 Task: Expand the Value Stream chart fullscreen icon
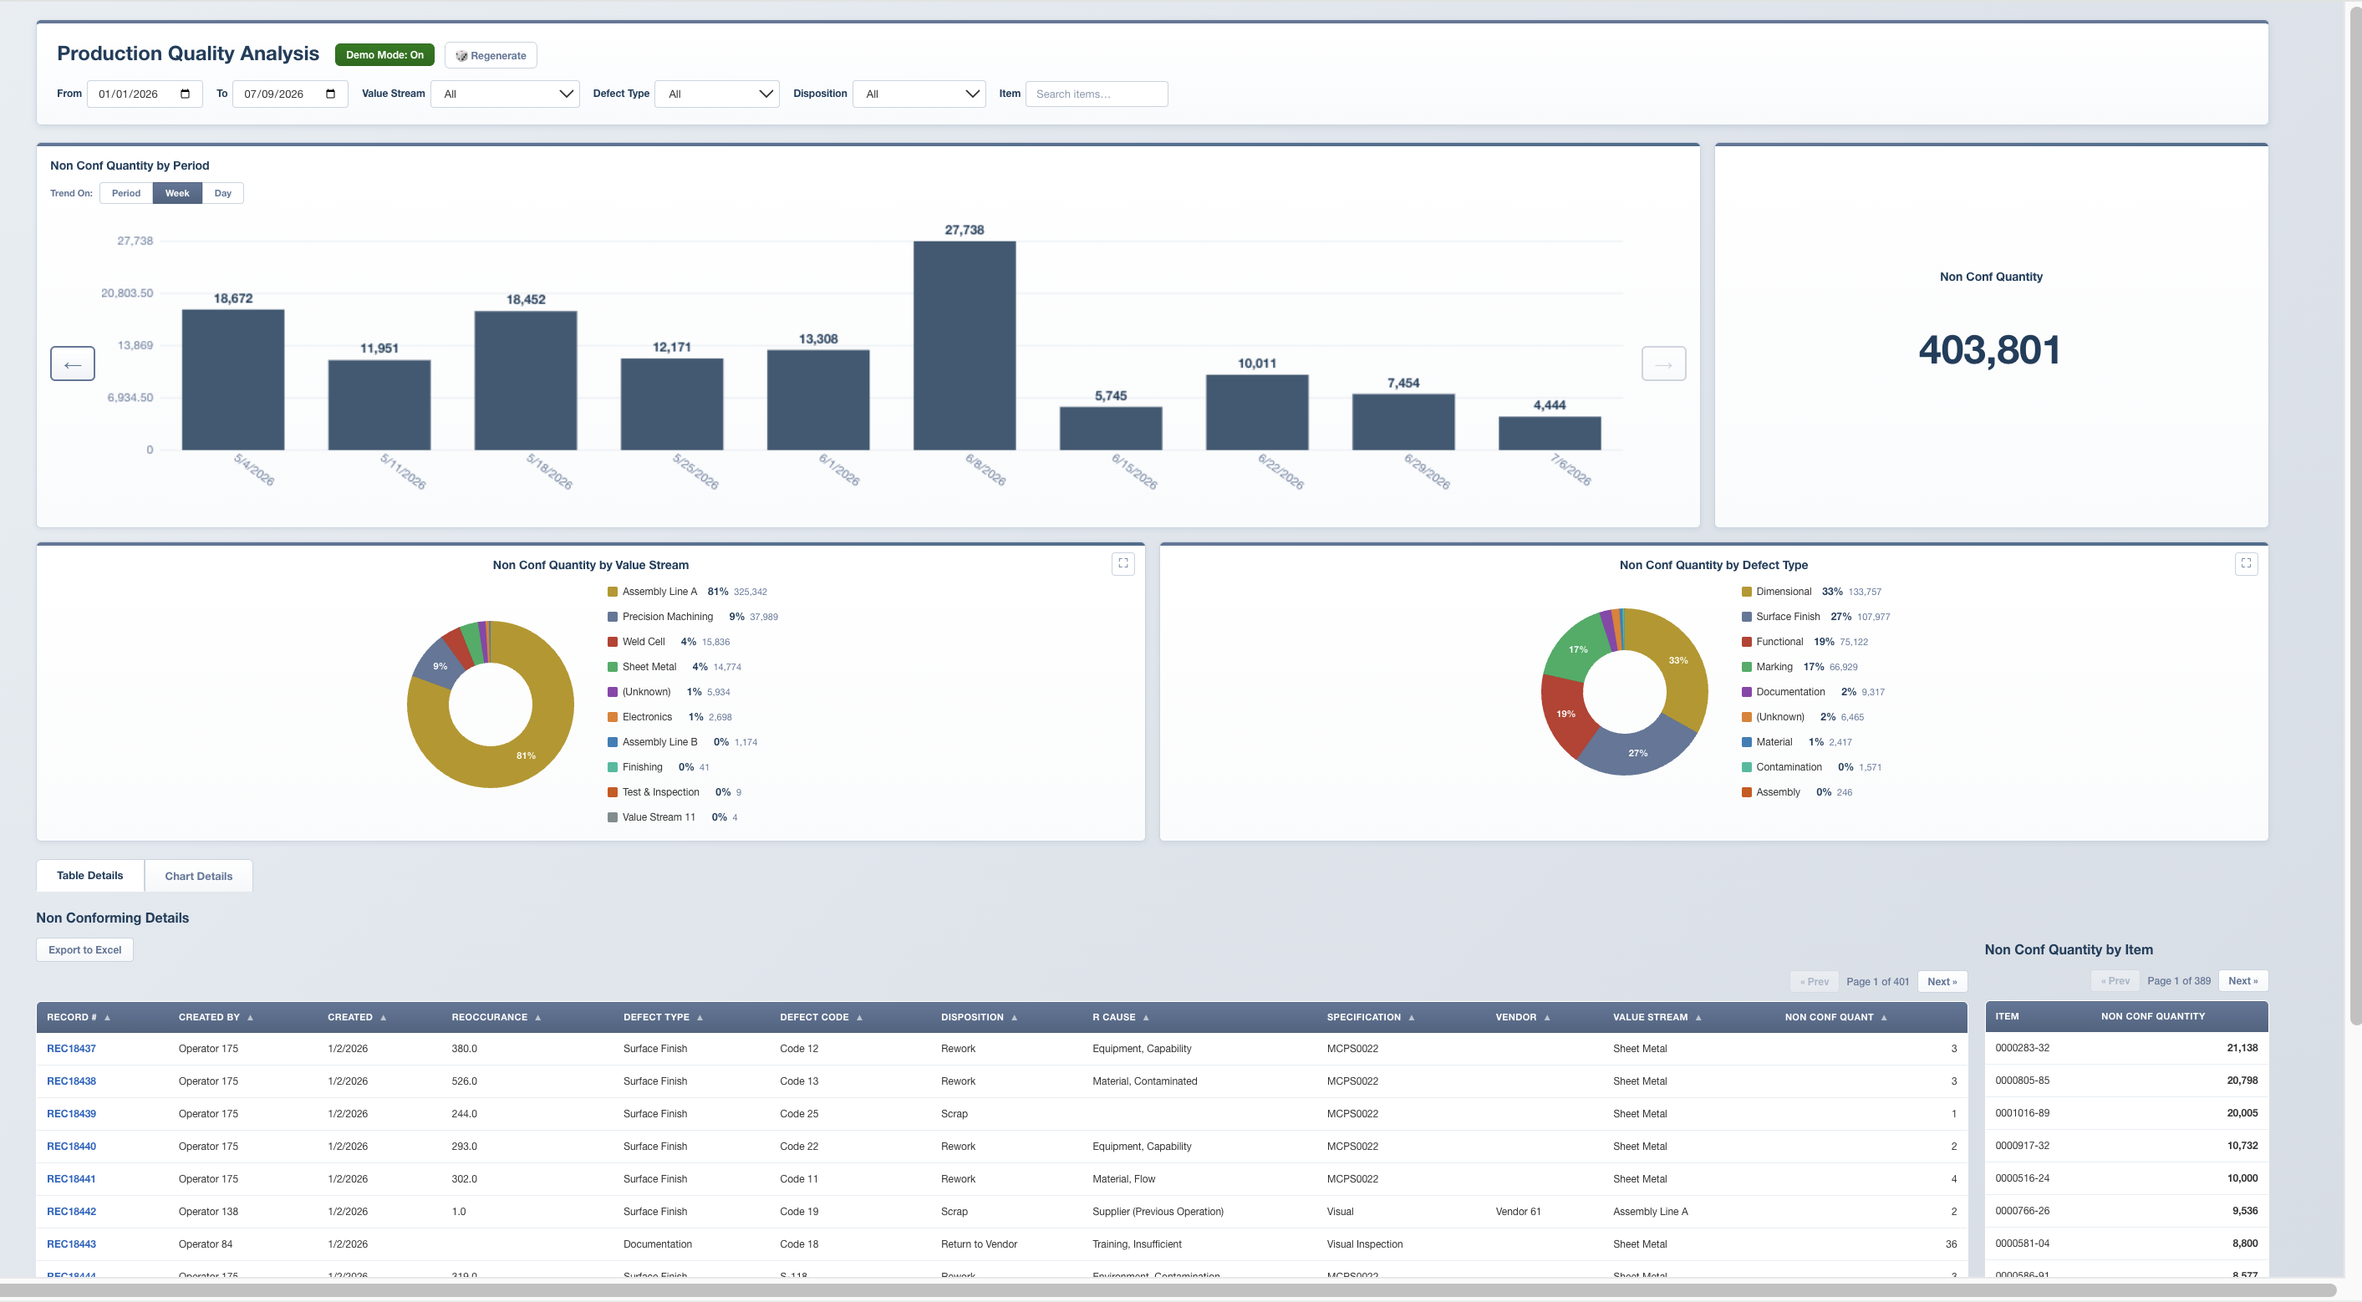tap(1122, 563)
